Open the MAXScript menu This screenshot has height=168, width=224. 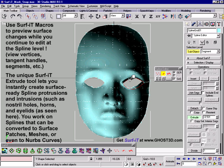[x=106, y=6]
